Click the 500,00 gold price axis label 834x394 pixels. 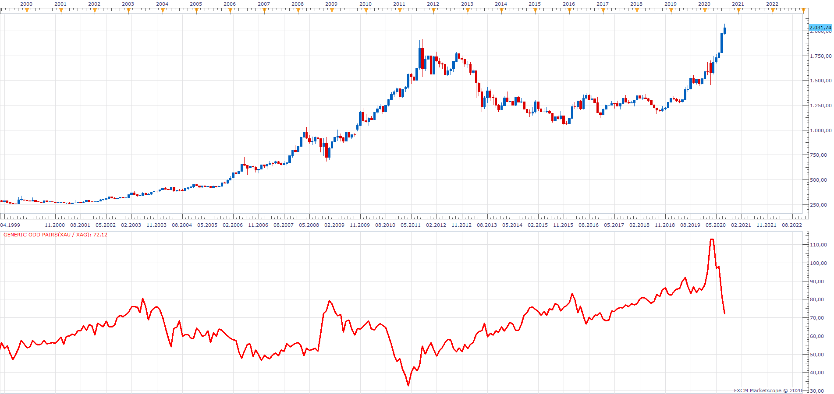click(818, 180)
